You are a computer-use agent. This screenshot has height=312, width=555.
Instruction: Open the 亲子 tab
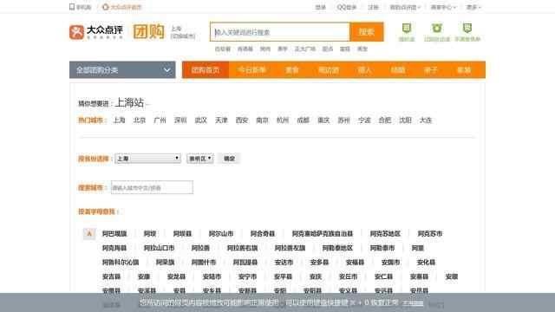point(430,70)
